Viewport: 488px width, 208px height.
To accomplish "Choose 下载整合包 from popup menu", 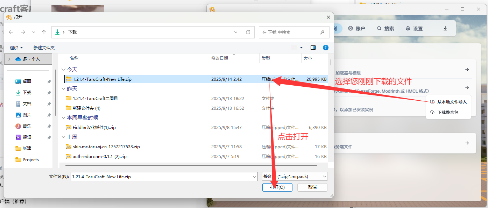I will 447,112.
